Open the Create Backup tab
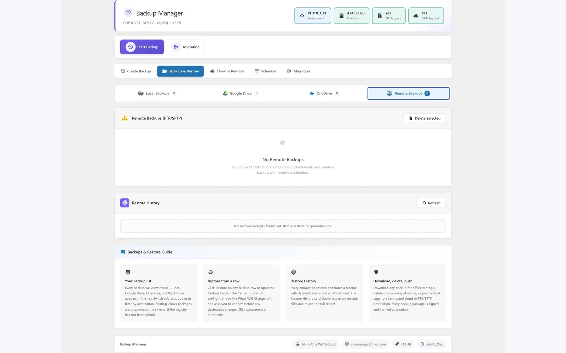Viewport: 566px width, 353px height. (136, 71)
